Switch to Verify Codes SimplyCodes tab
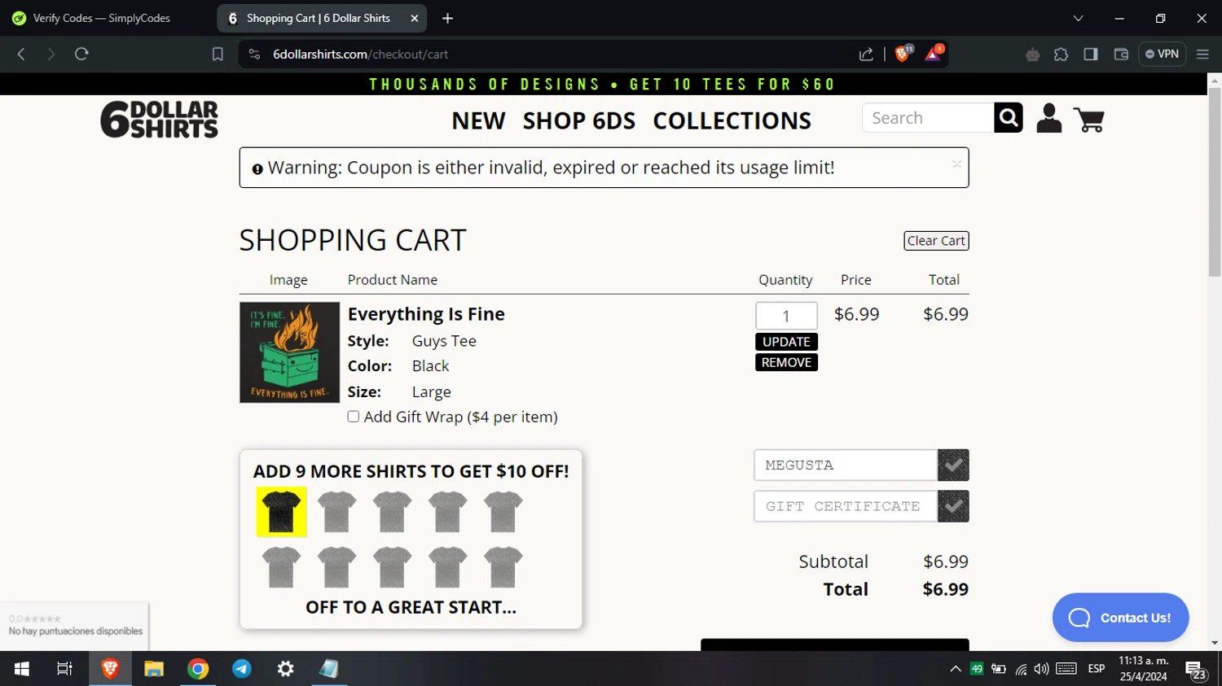 [x=102, y=18]
